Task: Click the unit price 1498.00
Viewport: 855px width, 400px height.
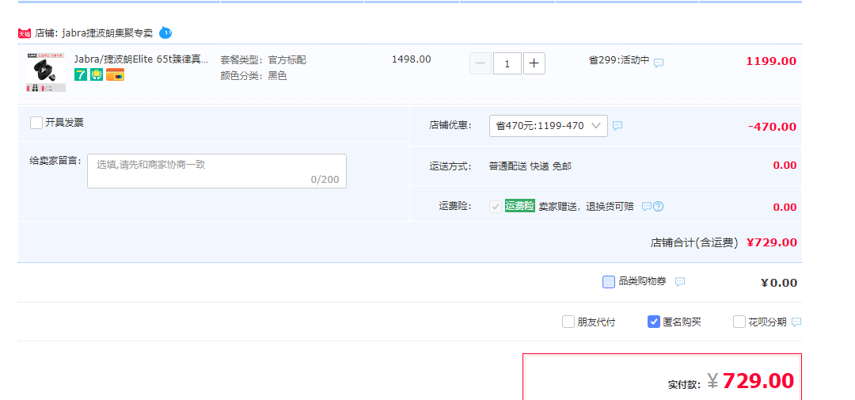Action: (412, 59)
